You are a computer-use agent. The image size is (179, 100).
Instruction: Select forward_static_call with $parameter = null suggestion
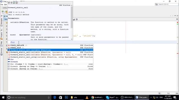coord(50,52)
